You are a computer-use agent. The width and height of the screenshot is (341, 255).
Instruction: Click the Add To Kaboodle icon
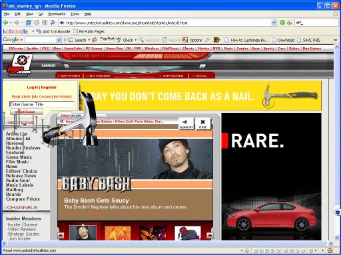click(39, 31)
